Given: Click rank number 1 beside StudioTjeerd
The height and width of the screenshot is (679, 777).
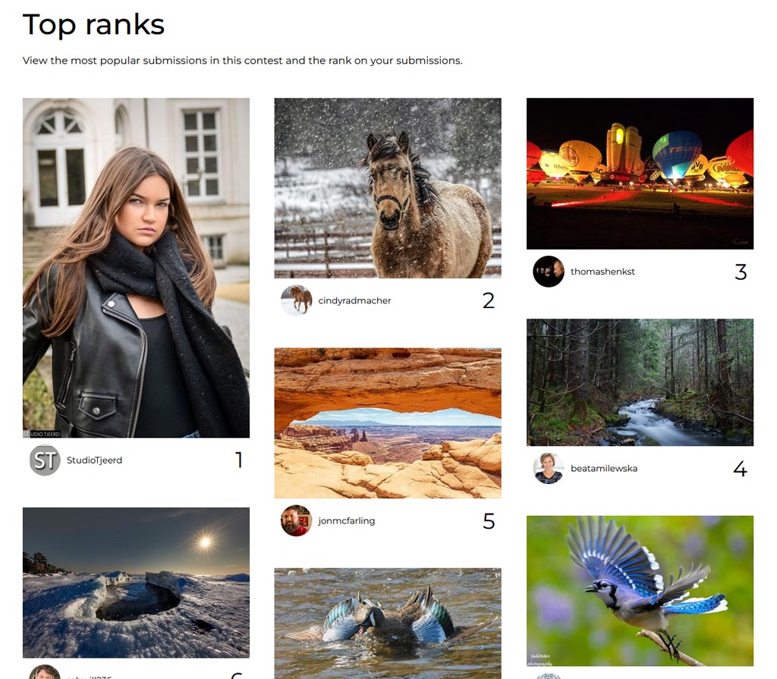Looking at the screenshot, I should pos(239,461).
